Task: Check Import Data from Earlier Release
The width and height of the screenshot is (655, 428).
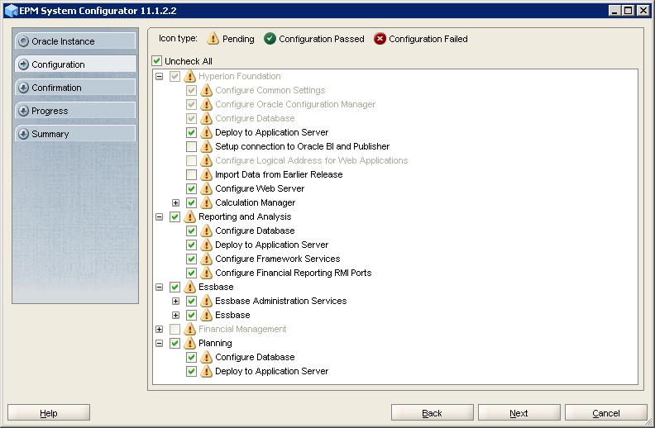Action: pos(191,174)
